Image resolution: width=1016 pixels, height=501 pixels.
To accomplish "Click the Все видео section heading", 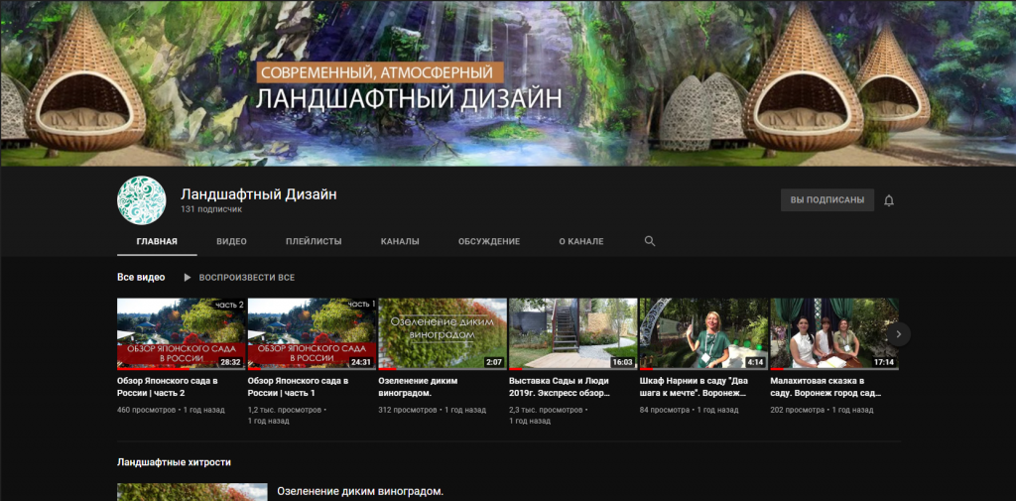I will pyautogui.click(x=141, y=277).
